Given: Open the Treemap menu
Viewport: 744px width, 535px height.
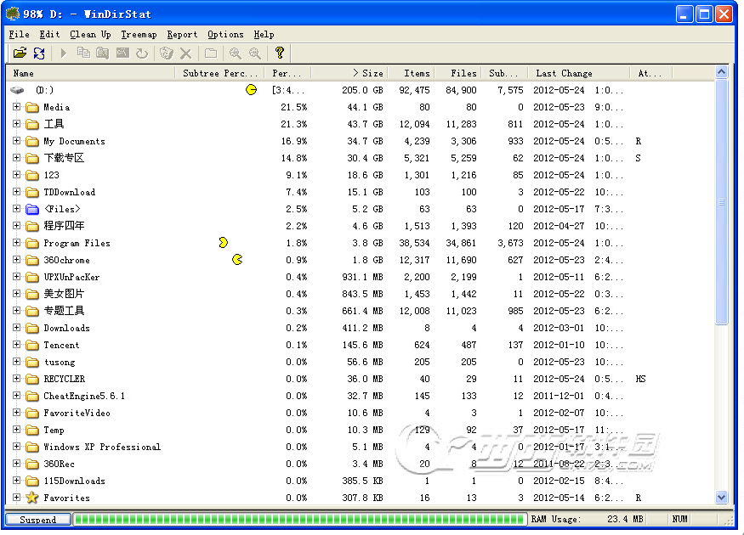Looking at the screenshot, I should coord(139,34).
